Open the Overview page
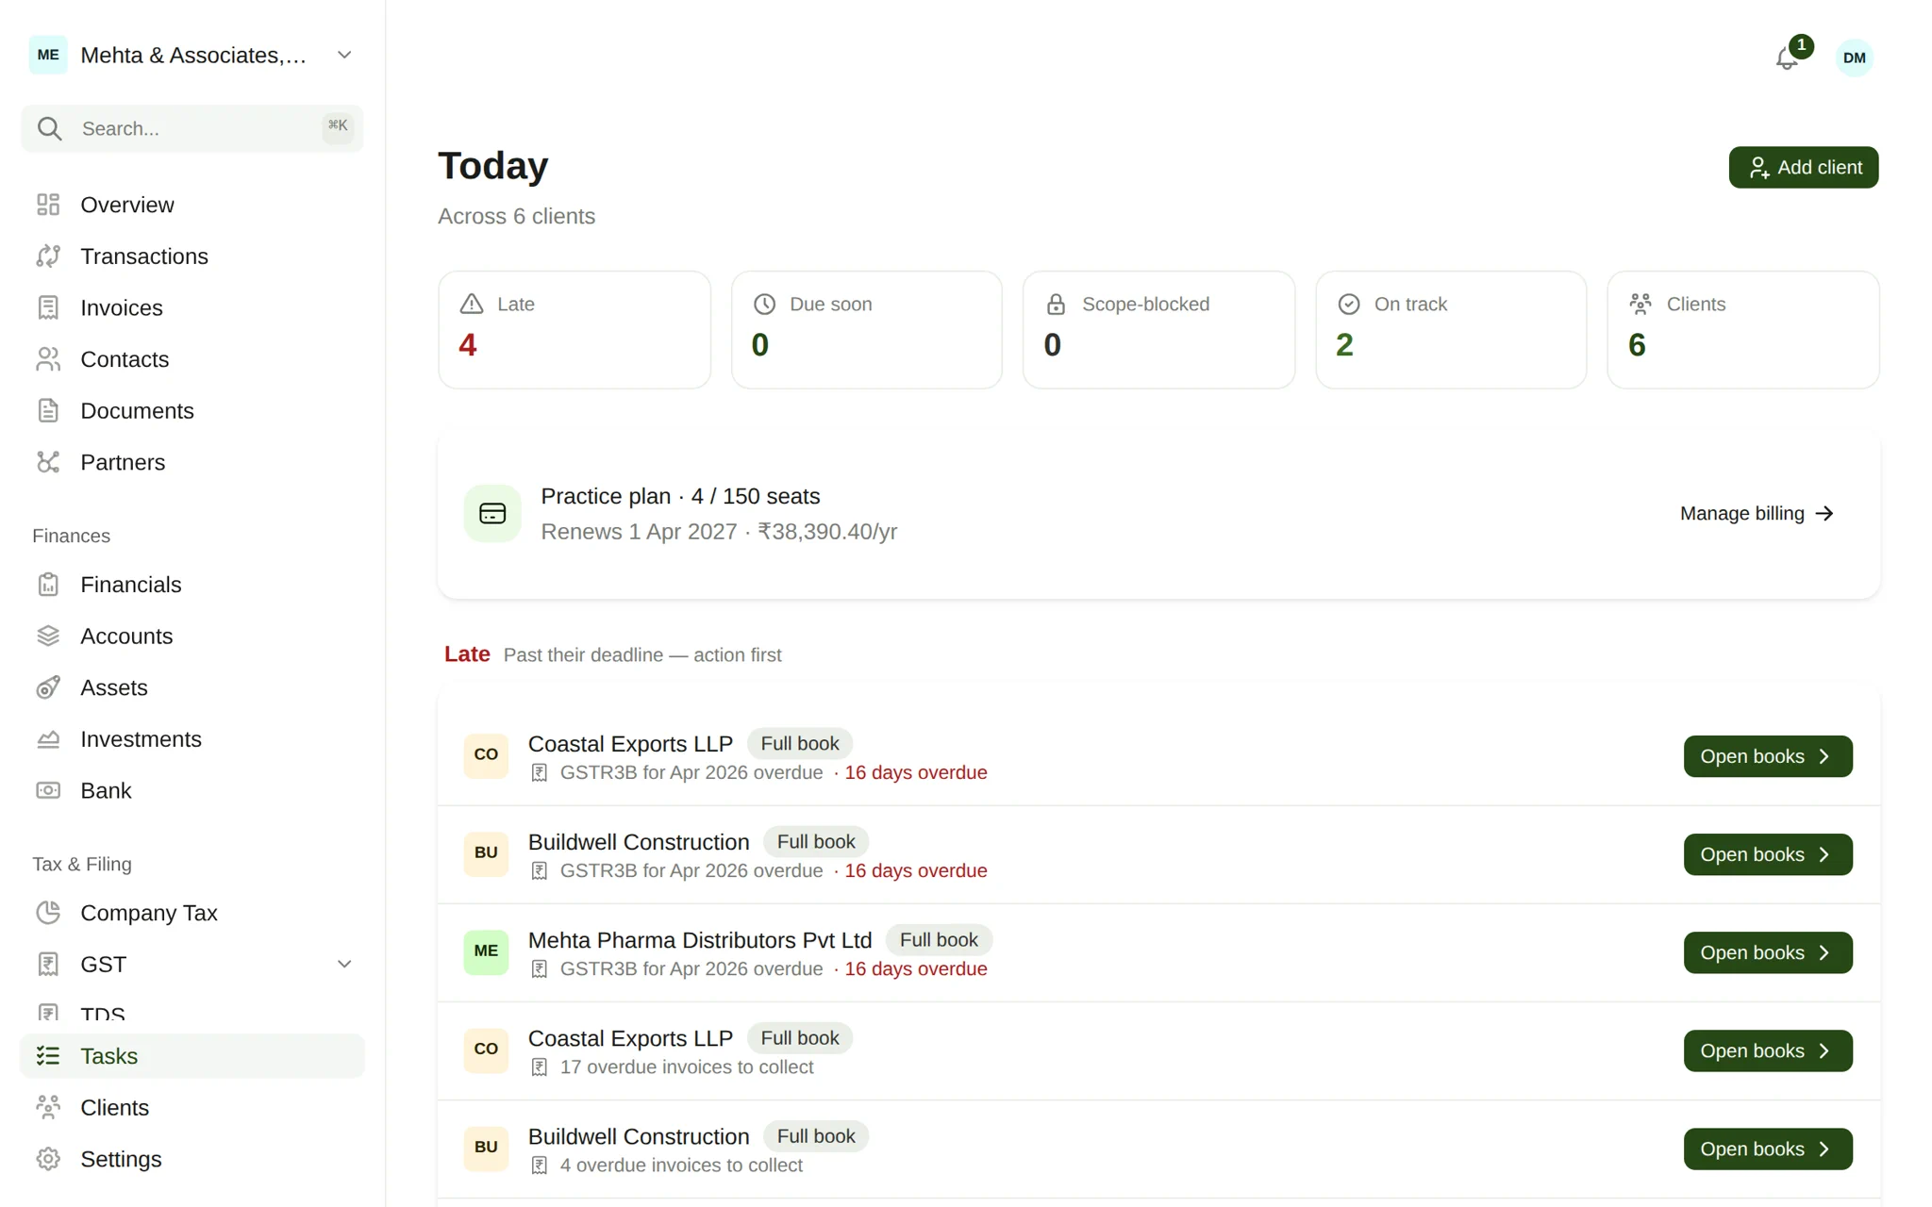 coord(192,205)
